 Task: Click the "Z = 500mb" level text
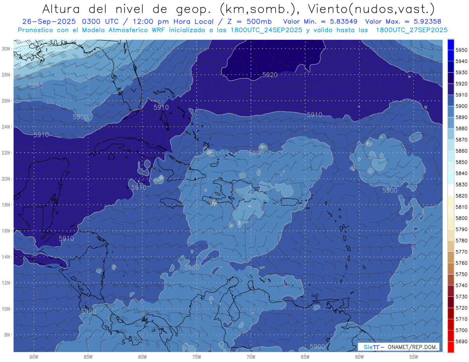(255, 21)
